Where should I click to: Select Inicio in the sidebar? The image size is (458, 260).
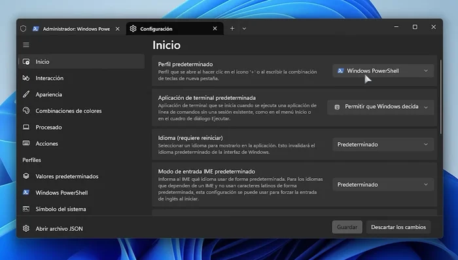82,62
